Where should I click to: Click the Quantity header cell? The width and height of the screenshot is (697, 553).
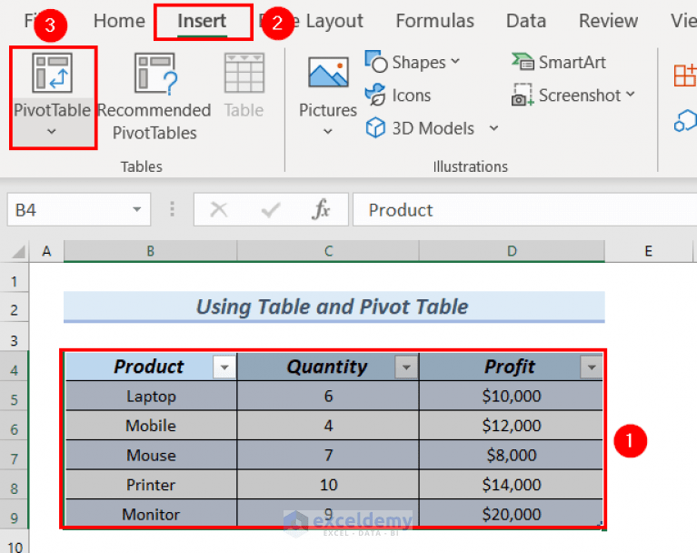coord(328,367)
